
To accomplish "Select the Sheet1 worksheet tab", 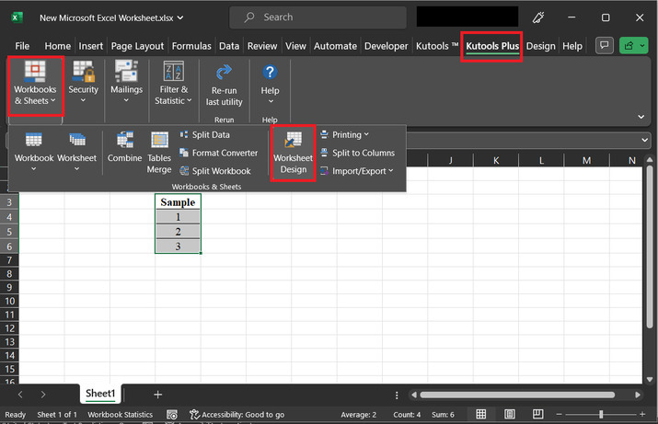I will pos(100,394).
